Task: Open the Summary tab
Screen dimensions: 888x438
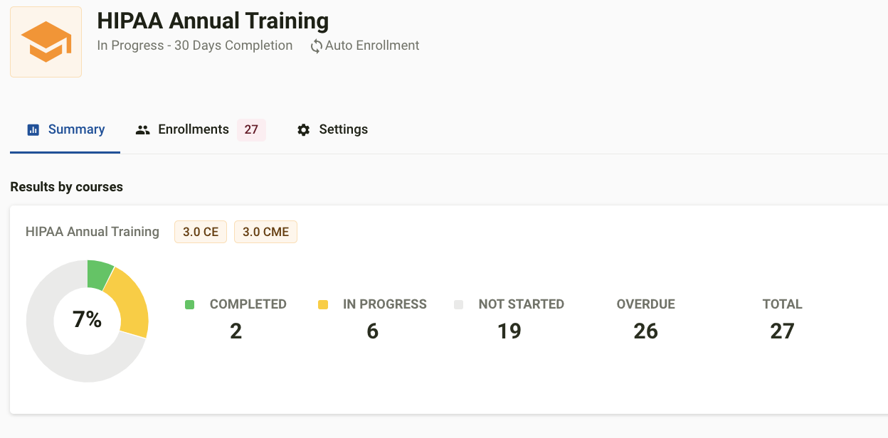Action: pyautogui.click(x=65, y=129)
